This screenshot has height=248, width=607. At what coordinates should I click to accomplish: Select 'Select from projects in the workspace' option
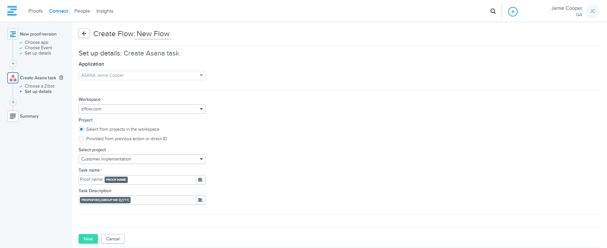point(81,129)
